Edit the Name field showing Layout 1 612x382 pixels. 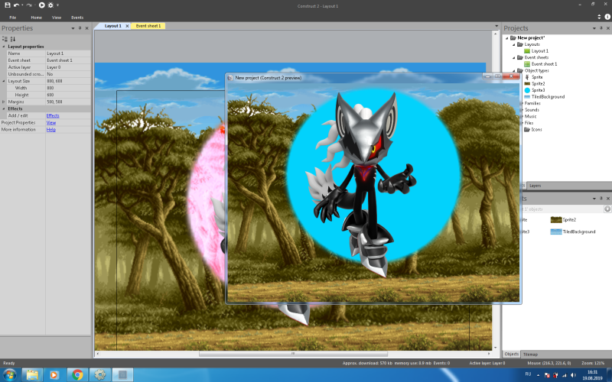[x=68, y=53]
